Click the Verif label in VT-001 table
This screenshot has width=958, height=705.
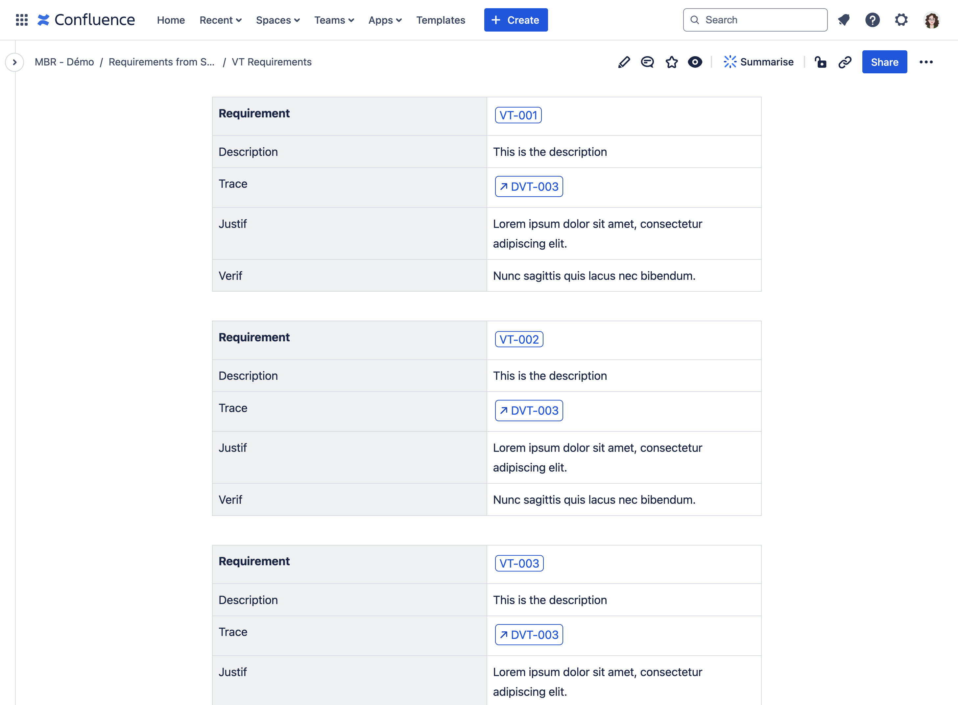(230, 276)
